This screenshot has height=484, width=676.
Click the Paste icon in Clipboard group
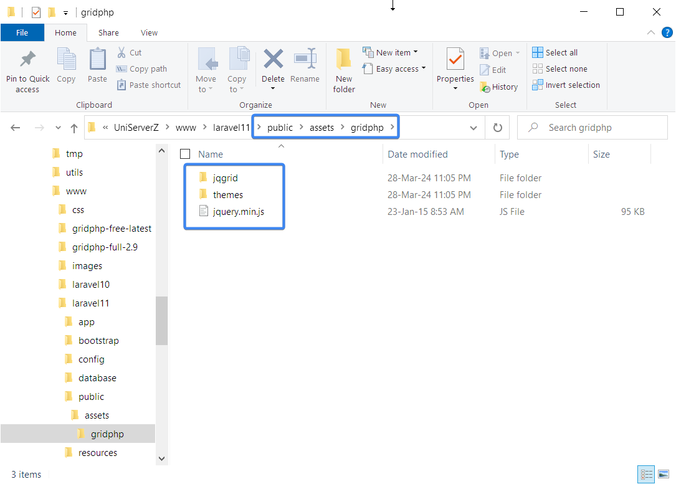point(97,60)
